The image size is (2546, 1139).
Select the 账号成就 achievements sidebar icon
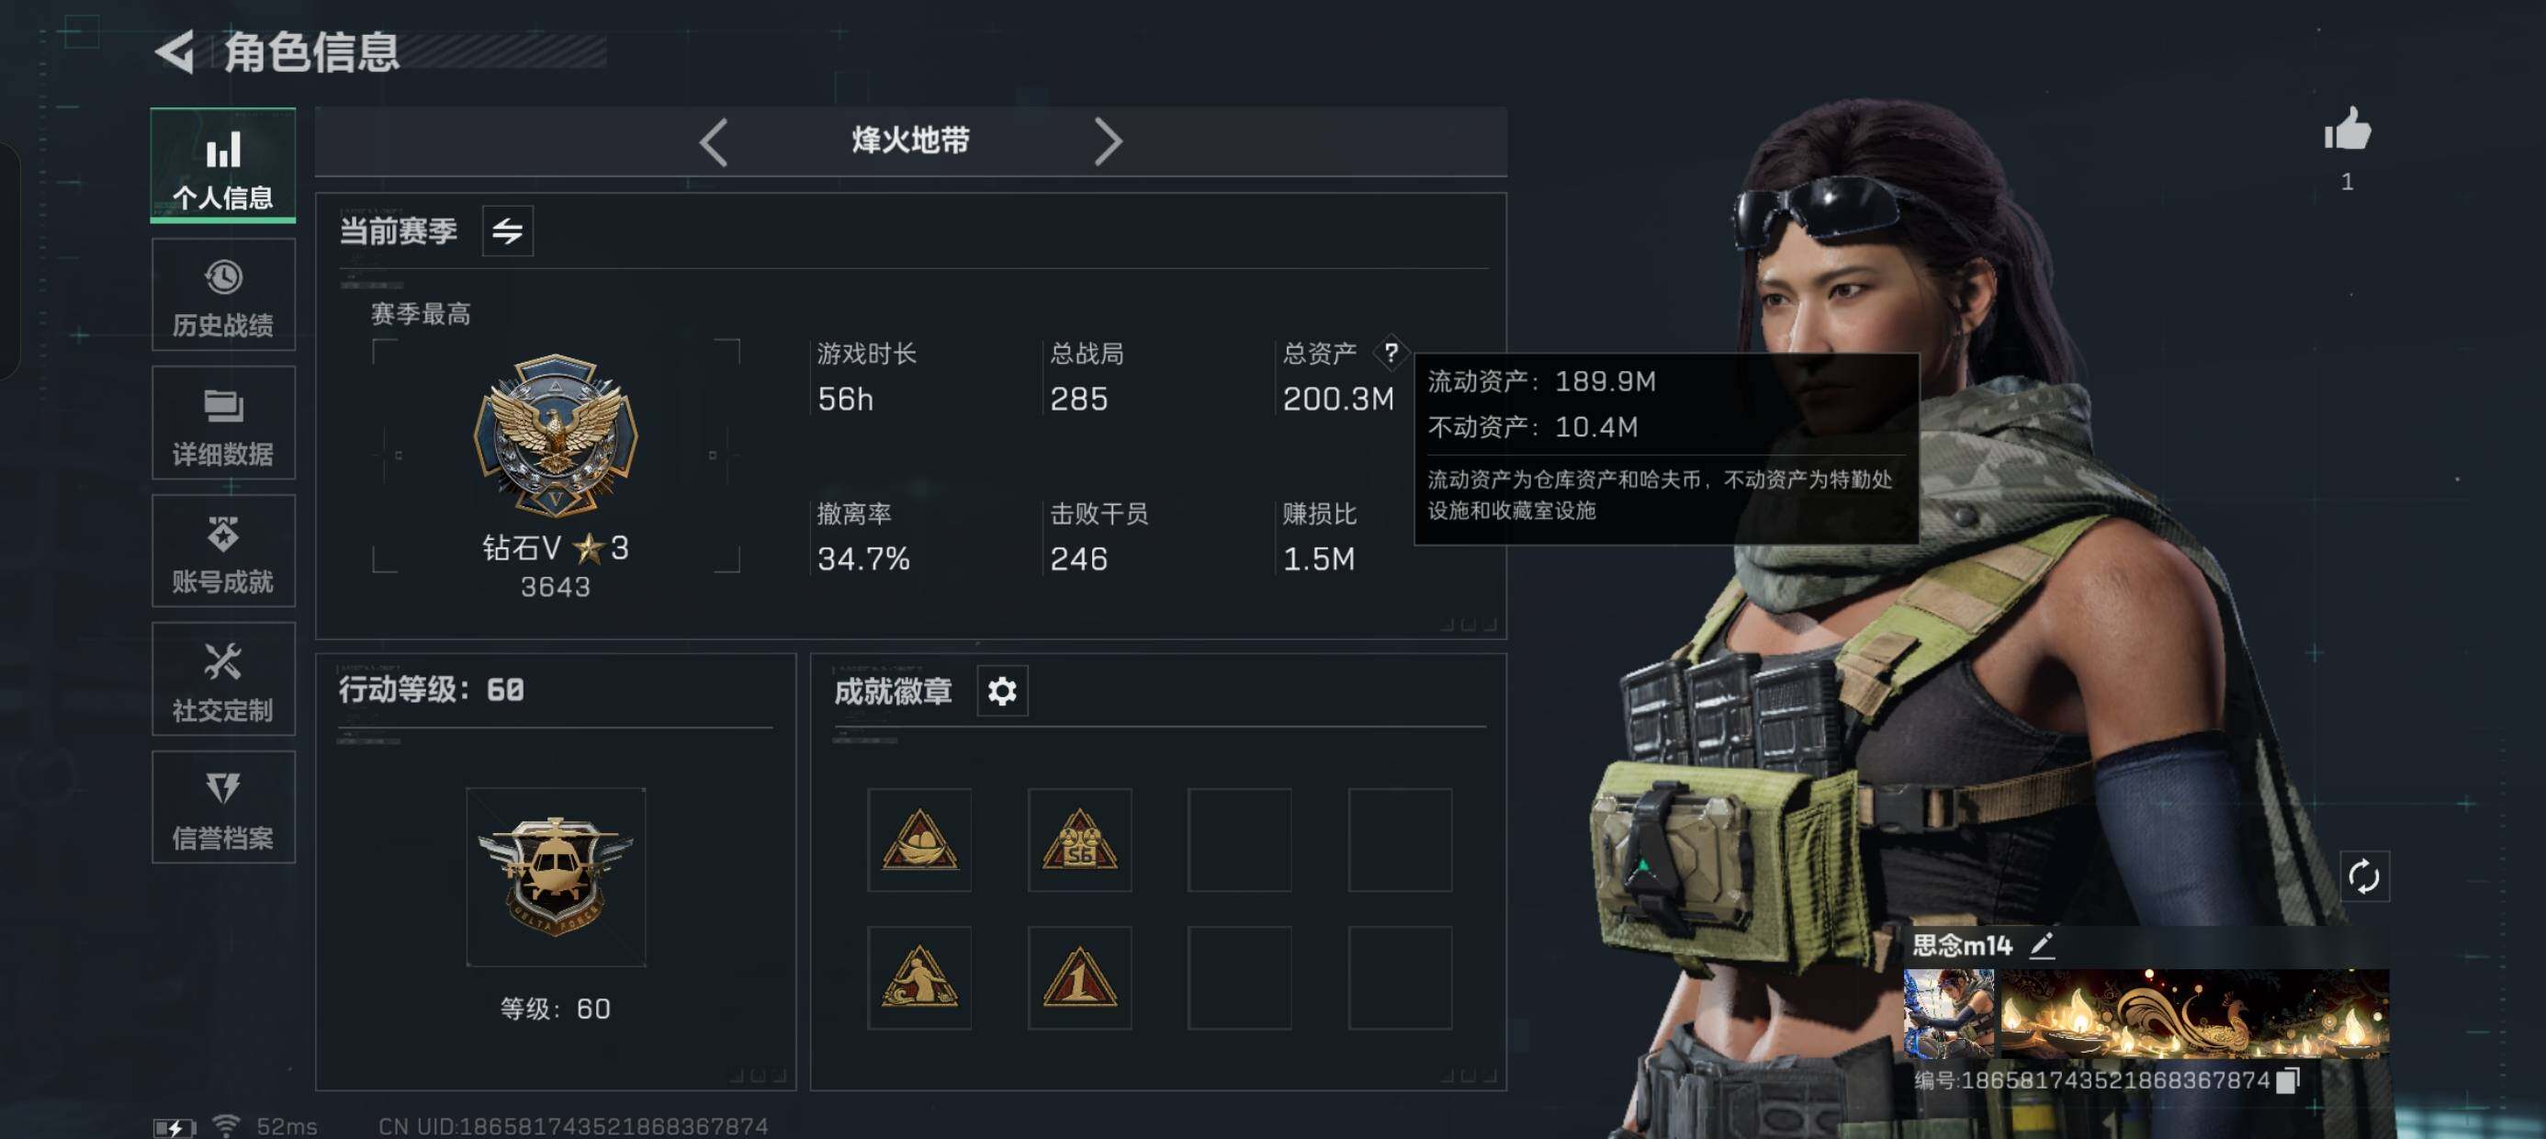(223, 551)
